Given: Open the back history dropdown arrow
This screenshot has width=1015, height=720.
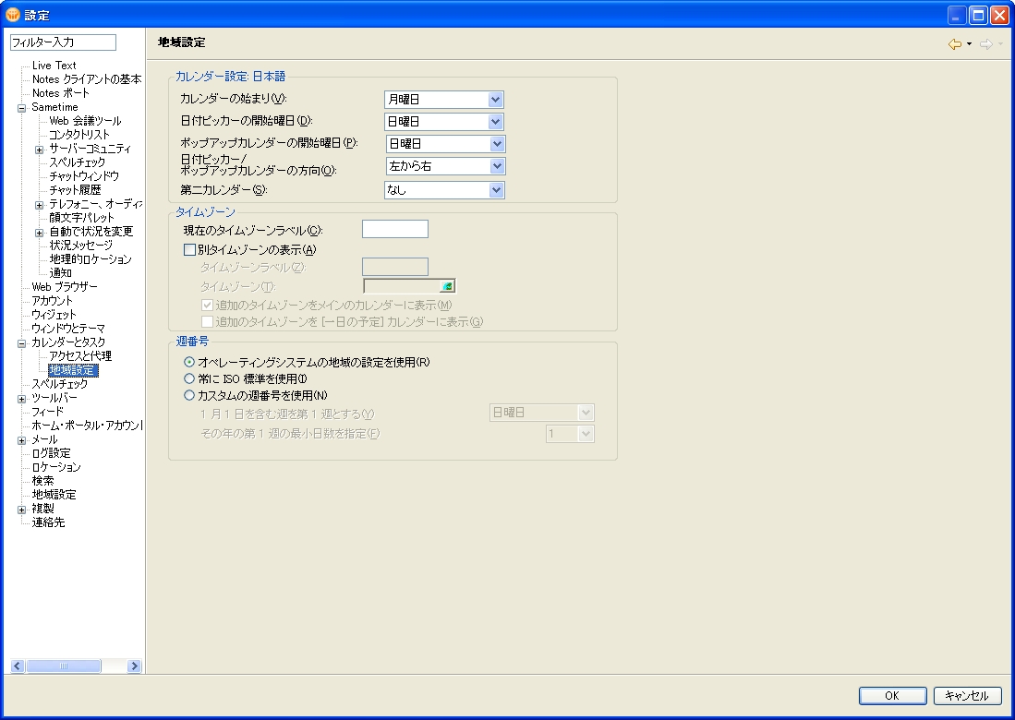Looking at the screenshot, I should (969, 44).
